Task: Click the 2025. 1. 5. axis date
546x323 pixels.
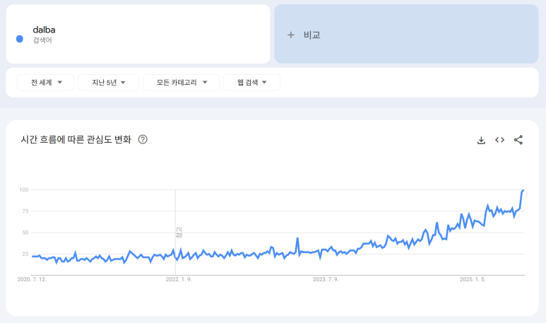Action: pyautogui.click(x=473, y=279)
